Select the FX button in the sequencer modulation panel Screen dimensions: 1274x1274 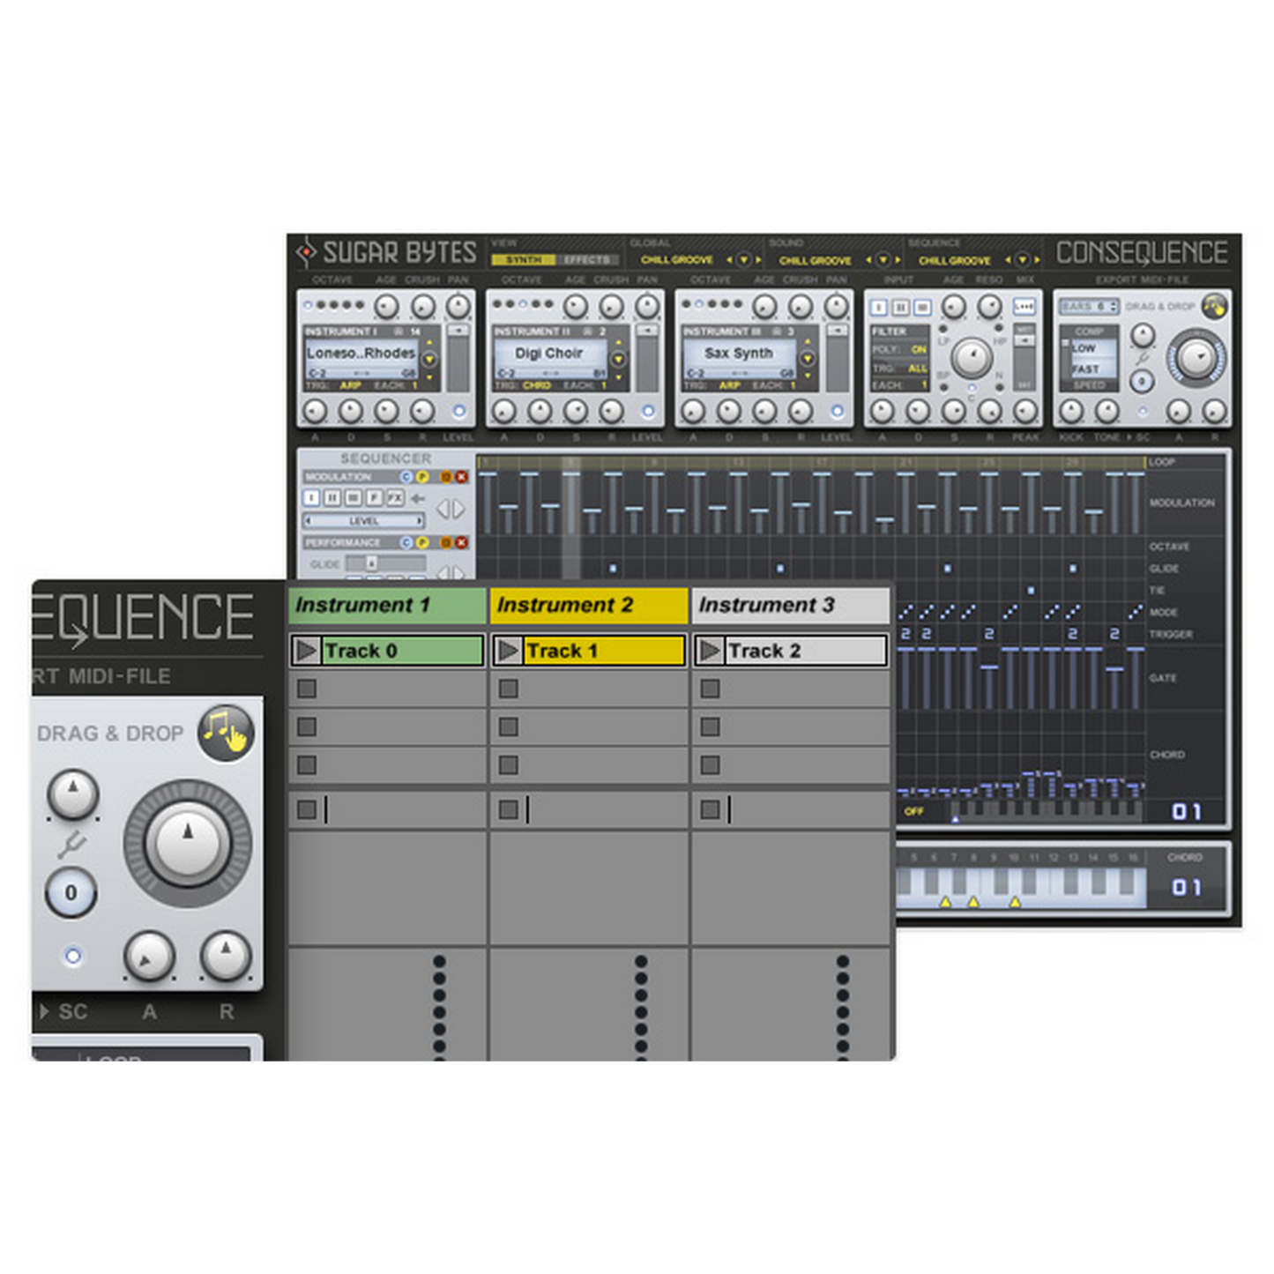(395, 498)
